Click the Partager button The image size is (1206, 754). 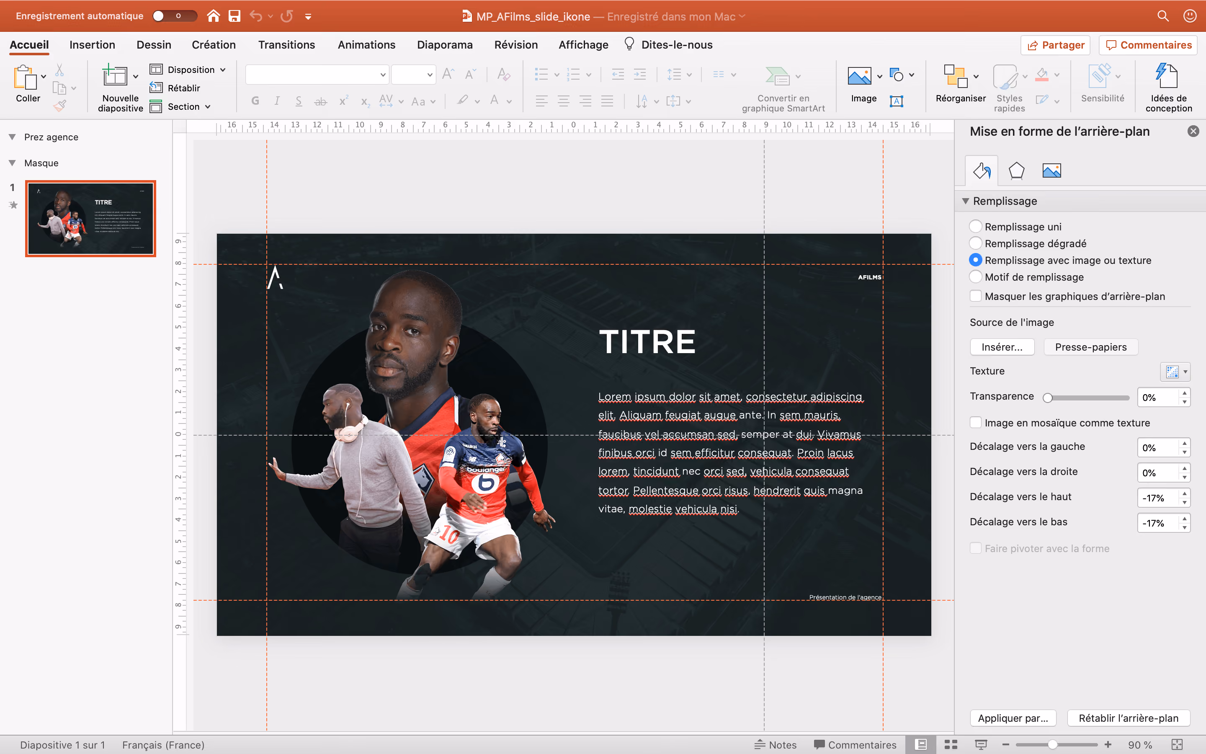[x=1056, y=45]
